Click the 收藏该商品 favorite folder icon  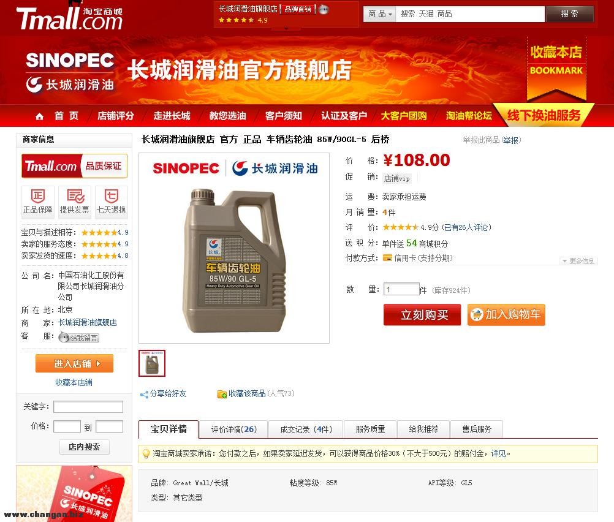pos(222,395)
